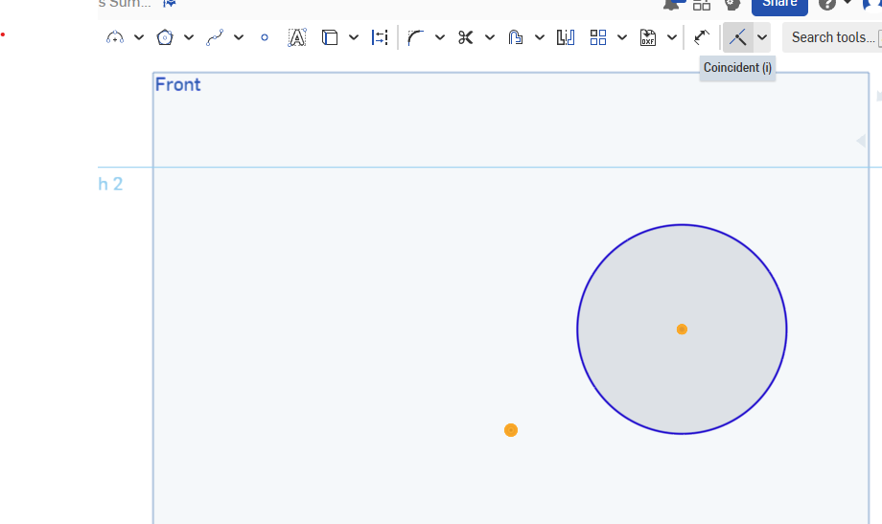Click in the Search tools field
This screenshot has width=882, height=524.
pyautogui.click(x=832, y=37)
